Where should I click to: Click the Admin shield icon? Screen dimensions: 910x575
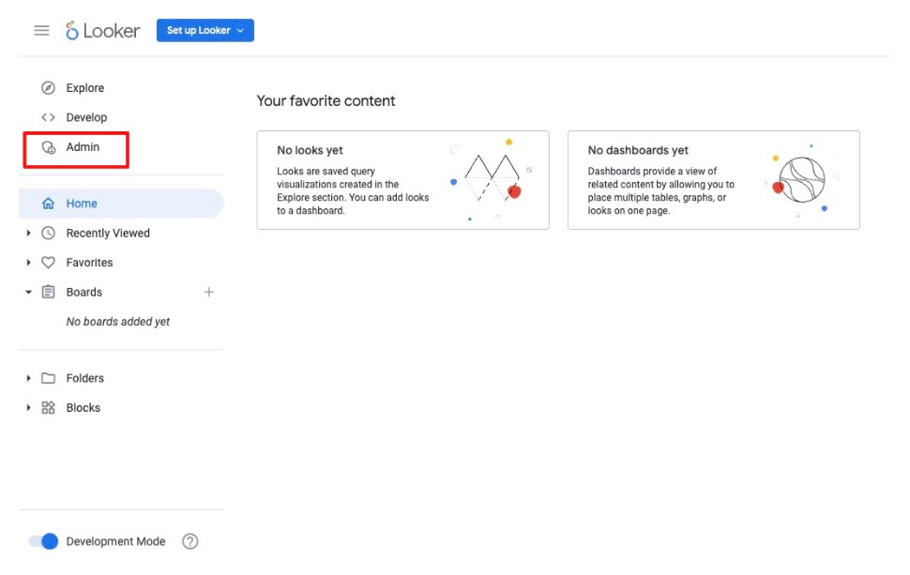(49, 147)
